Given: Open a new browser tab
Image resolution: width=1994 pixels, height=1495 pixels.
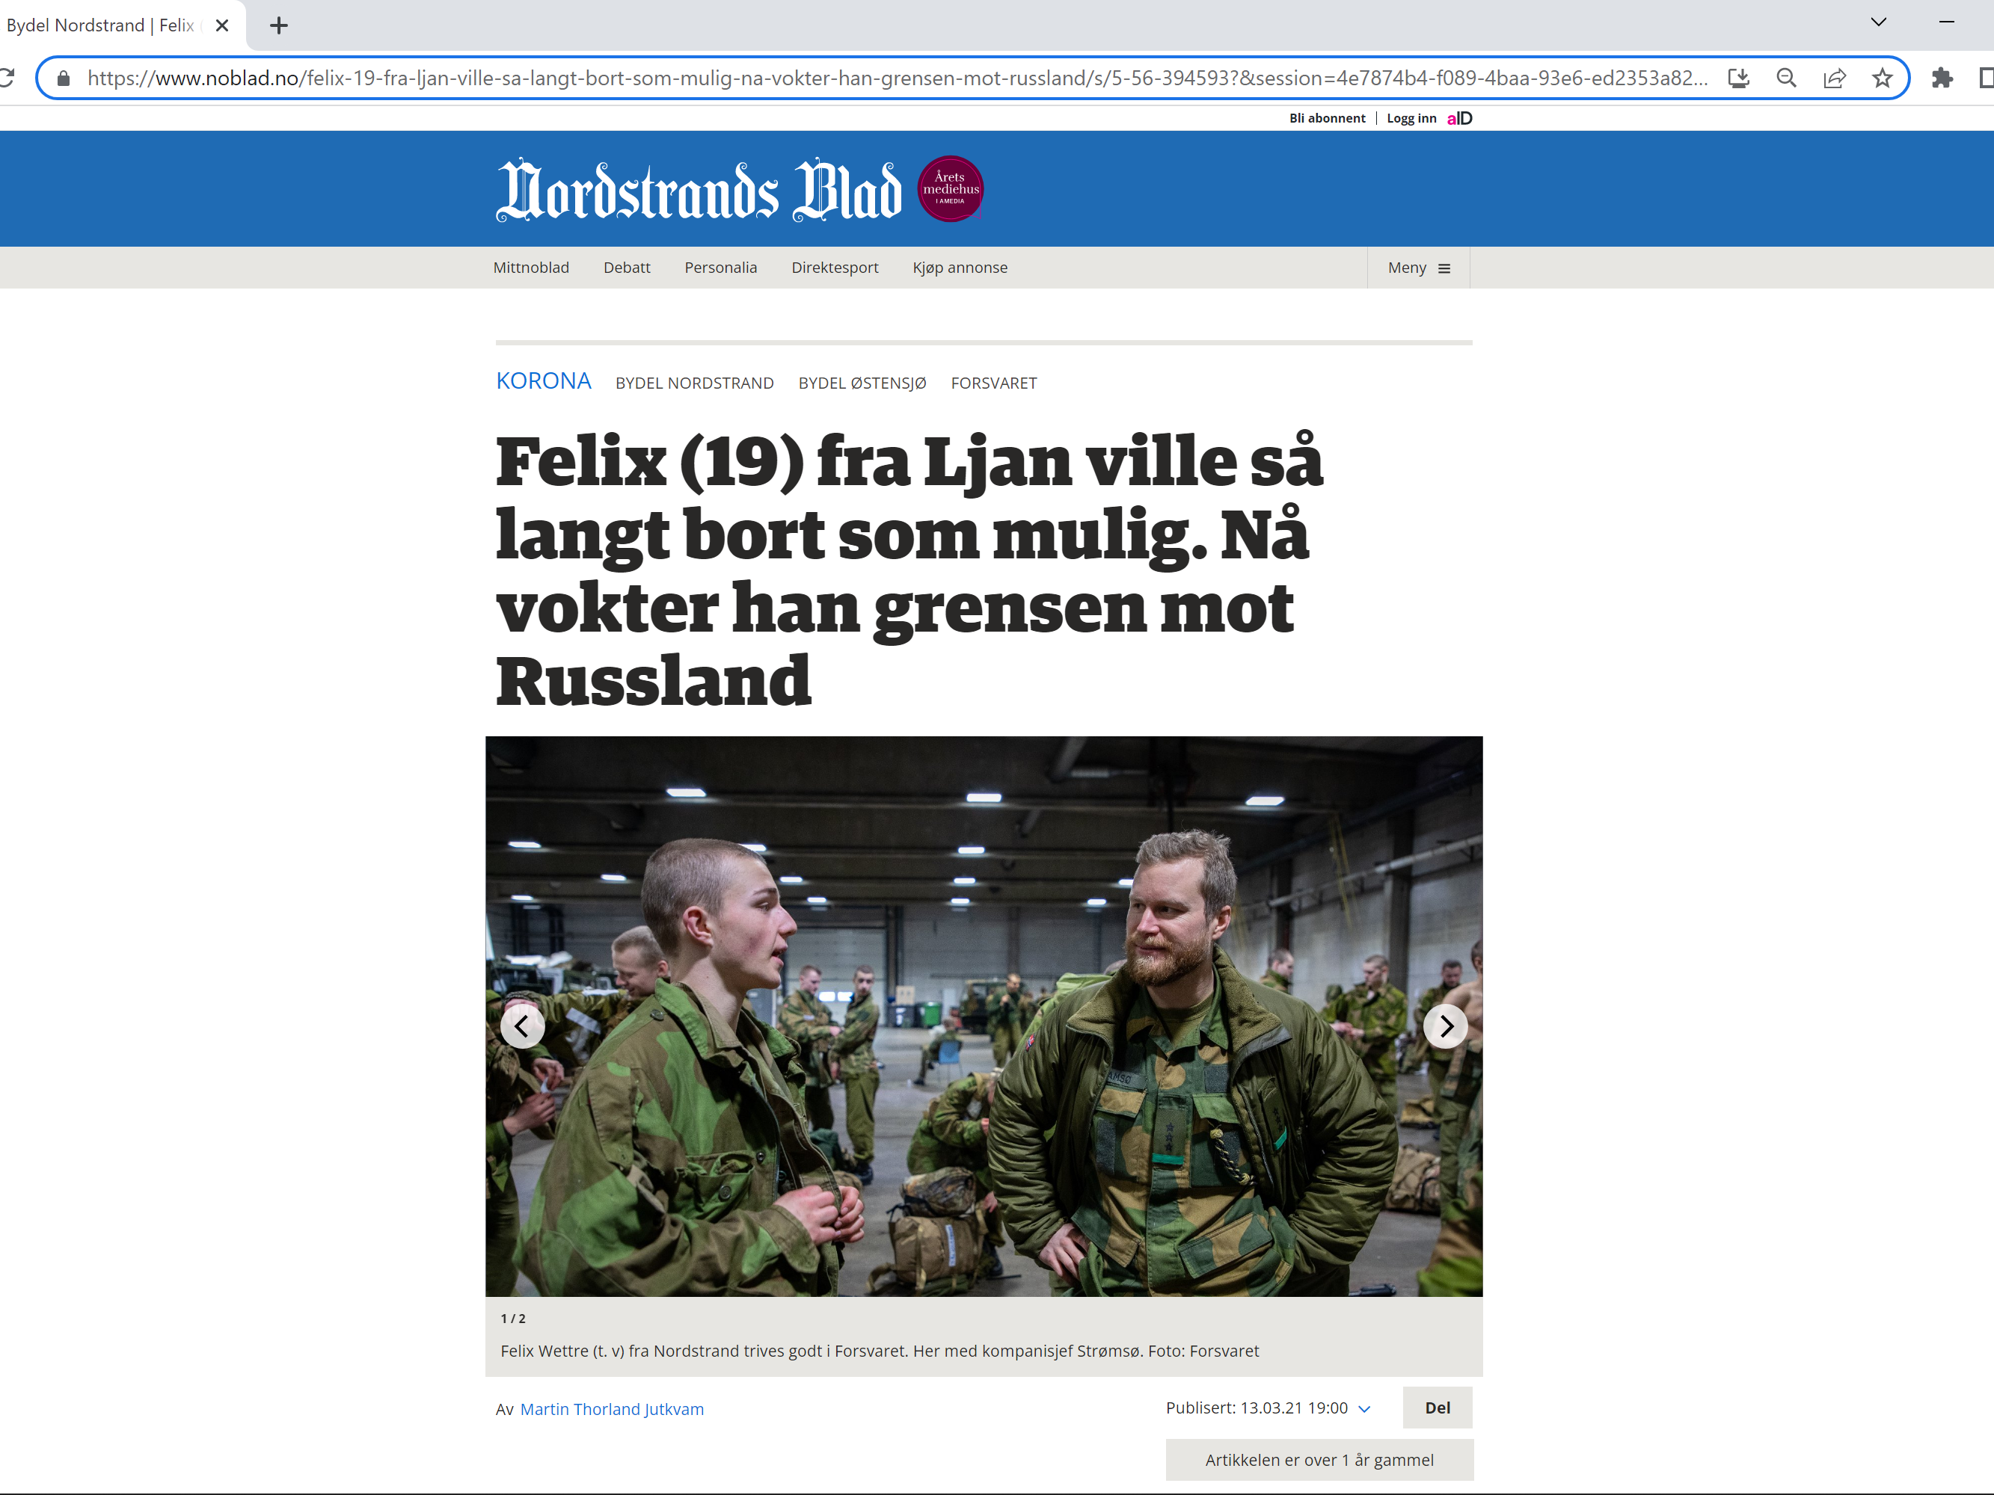Looking at the screenshot, I should click(x=278, y=25).
